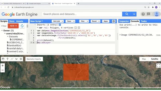The image size is (161, 91).
Task: Click the Get Link button
Action: (56, 21)
